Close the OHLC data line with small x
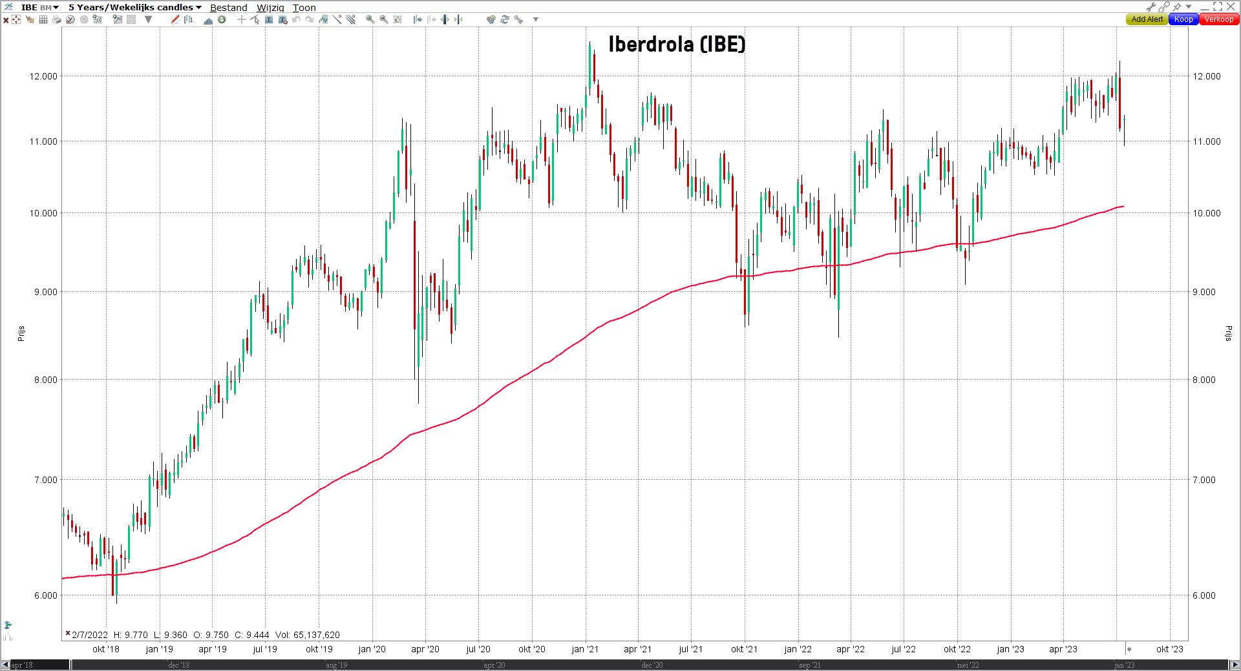Screen dimensions: 1241x671 tap(67, 634)
